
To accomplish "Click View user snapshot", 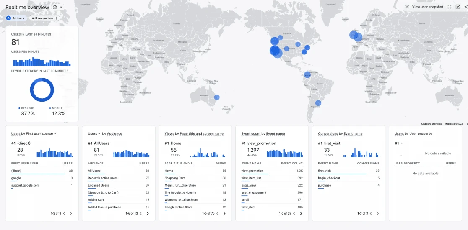I will click(424, 7).
